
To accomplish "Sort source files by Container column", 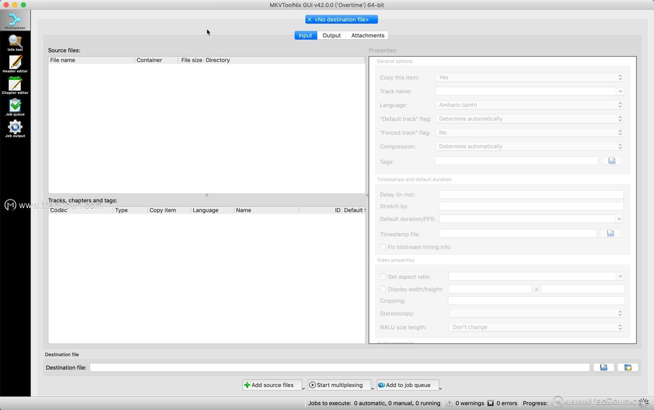I will 156,60.
